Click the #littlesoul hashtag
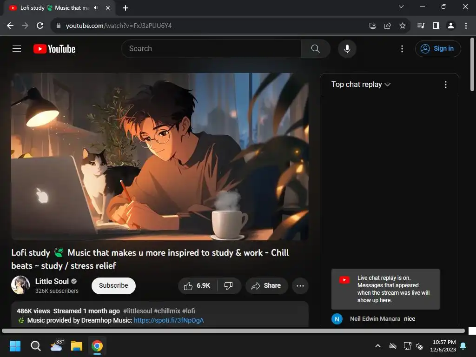476x357 pixels. click(x=138, y=311)
